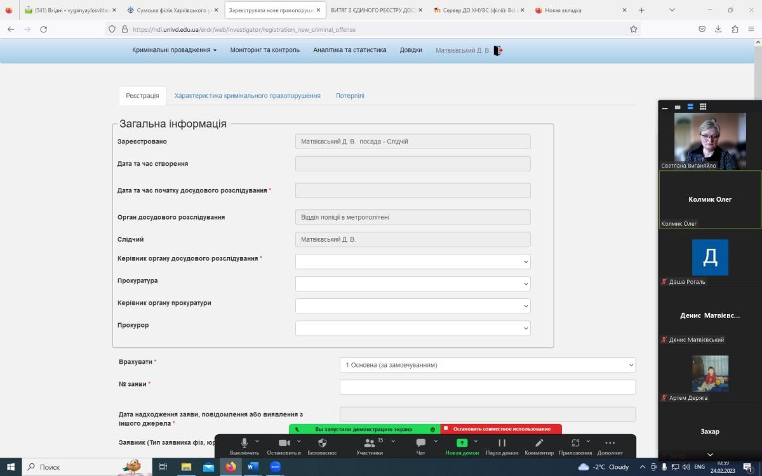The height and width of the screenshot is (476, 762).
Task: Pause screen share in Zoom
Action: 502,443
